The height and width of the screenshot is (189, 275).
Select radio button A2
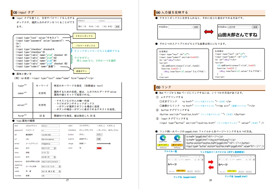(96, 26)
